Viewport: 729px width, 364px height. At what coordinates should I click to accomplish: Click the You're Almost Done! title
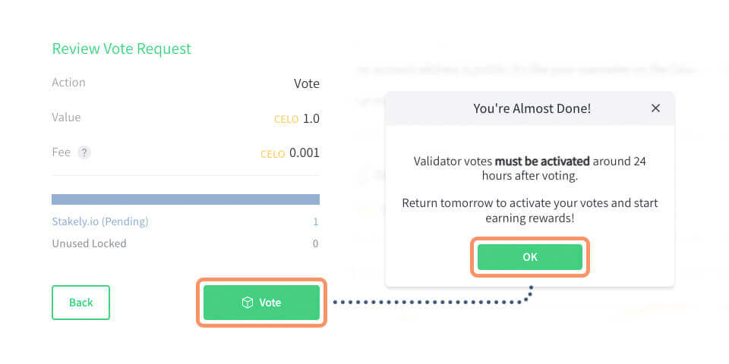pos(532,108)
